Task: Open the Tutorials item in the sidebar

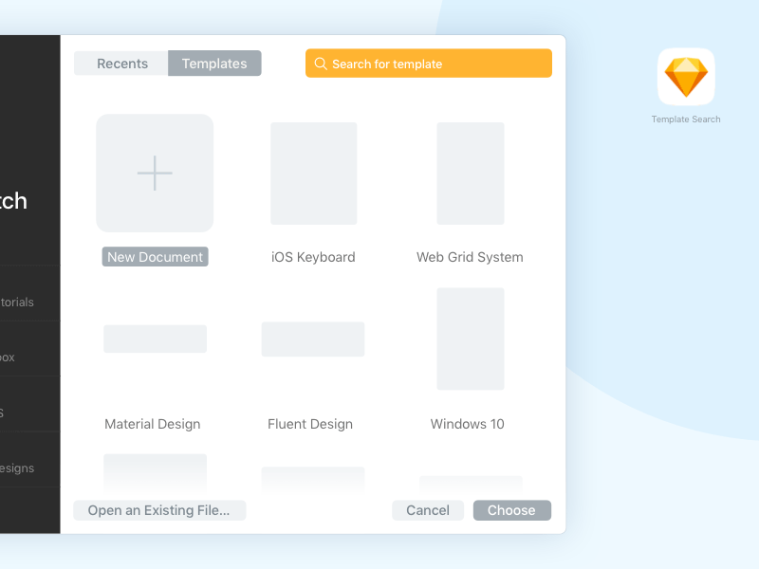Action: click(19, 302)
